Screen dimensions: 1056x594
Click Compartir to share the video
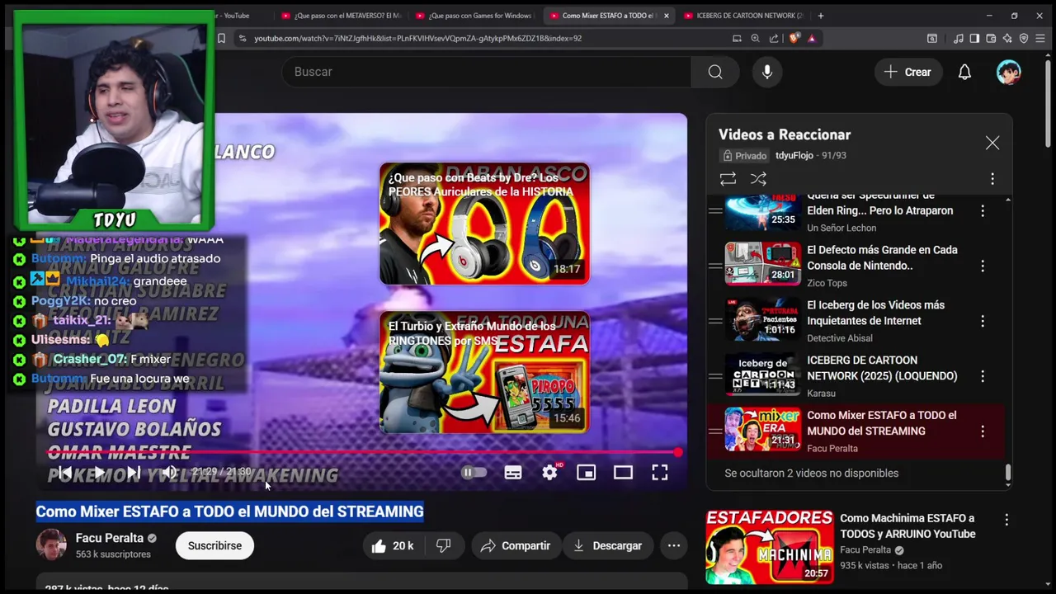tap(516, 545)
